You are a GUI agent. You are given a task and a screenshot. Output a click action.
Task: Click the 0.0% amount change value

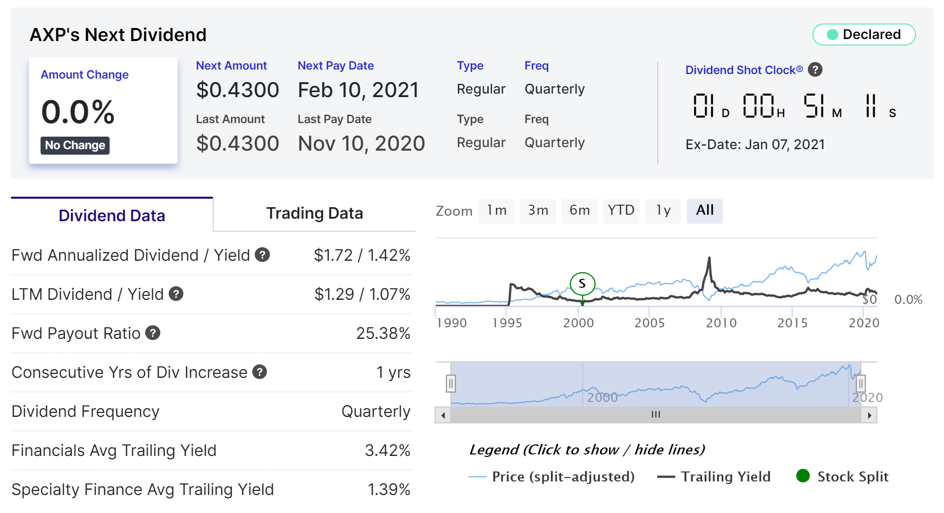pyautogui.click(x=78, y=112)
